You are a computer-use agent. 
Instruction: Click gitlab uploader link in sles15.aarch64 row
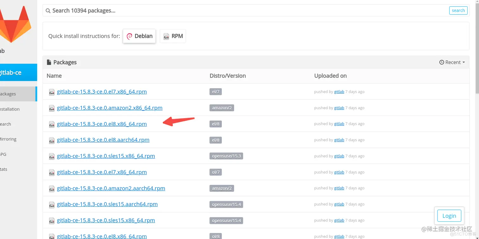point(339,204)
